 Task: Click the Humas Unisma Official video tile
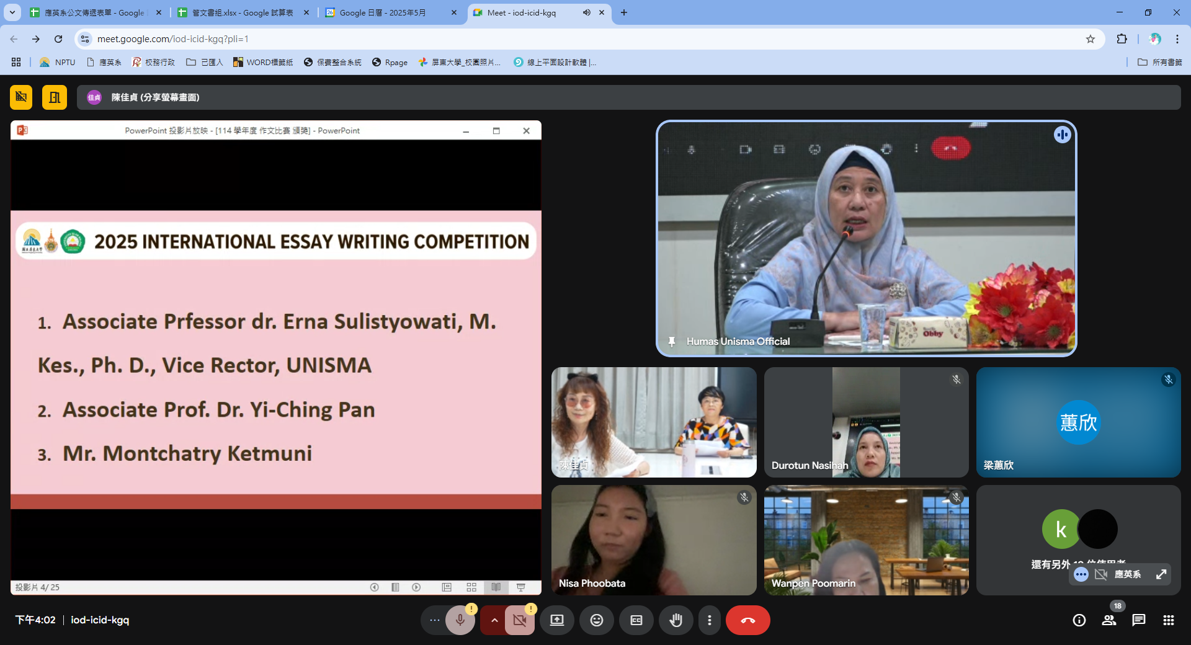(x=866, y=238)
